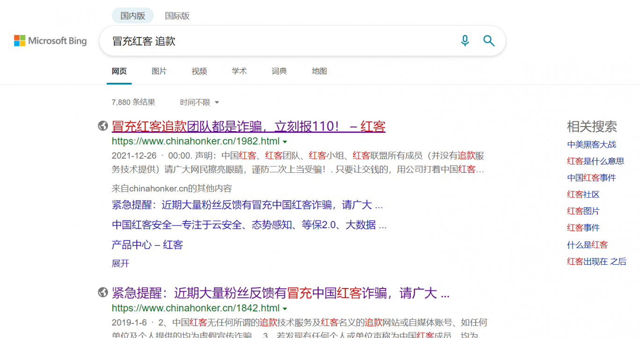This screenshot has height=338, width=640.
Task: Click the 来自chinahonker.cn的其他内容 label
Action: click(x=172, y=189)
